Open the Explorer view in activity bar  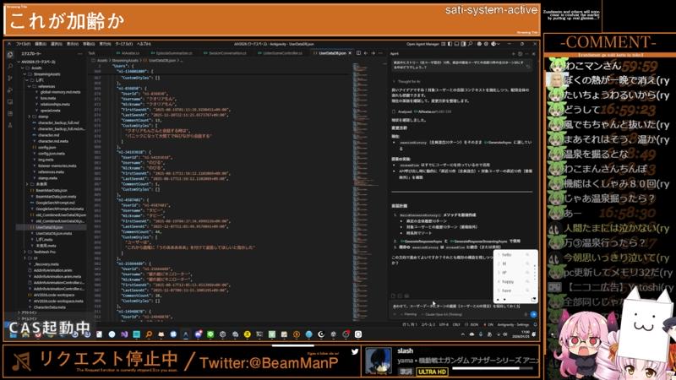(10, 55)
